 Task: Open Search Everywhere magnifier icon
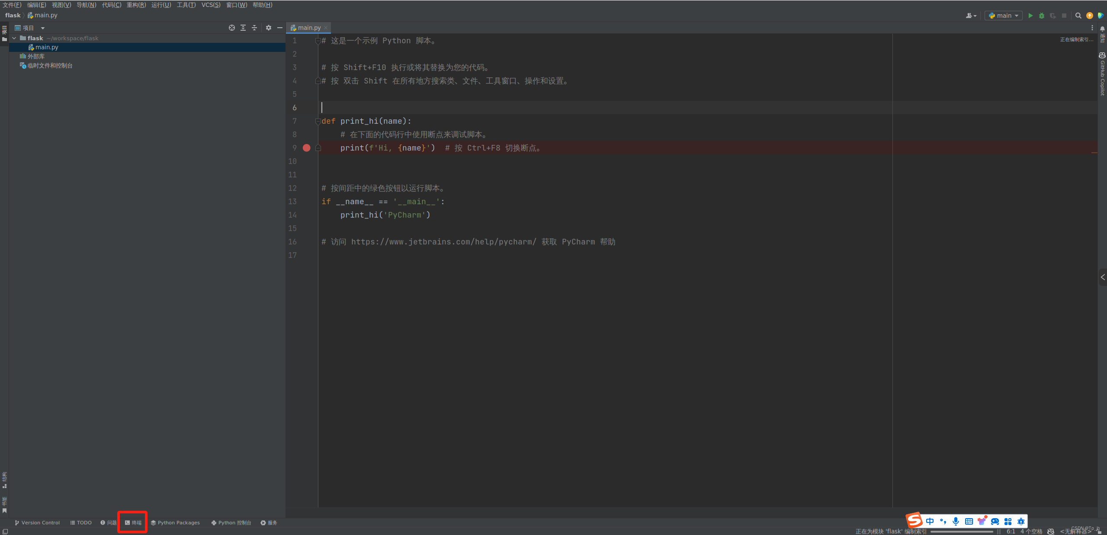pos(1078,16)
